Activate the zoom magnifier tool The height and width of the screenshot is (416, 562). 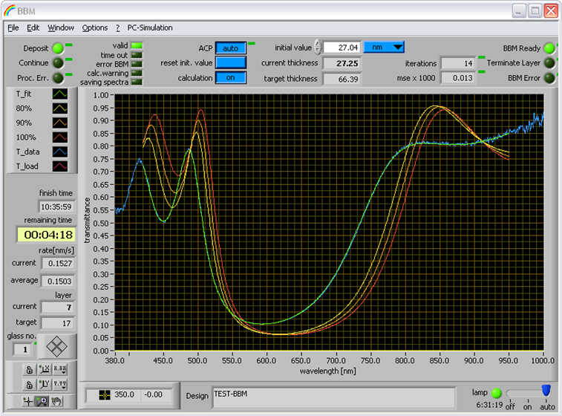click(42, 401)
